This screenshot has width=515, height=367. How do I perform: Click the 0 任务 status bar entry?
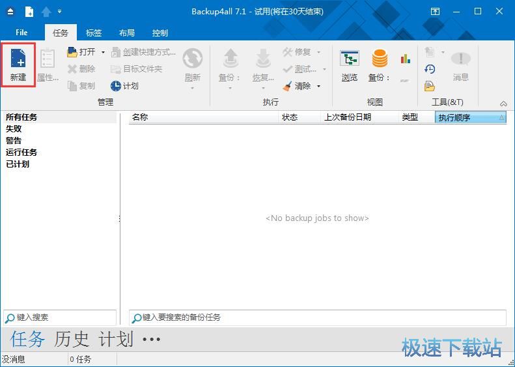(x=81, y=359)
